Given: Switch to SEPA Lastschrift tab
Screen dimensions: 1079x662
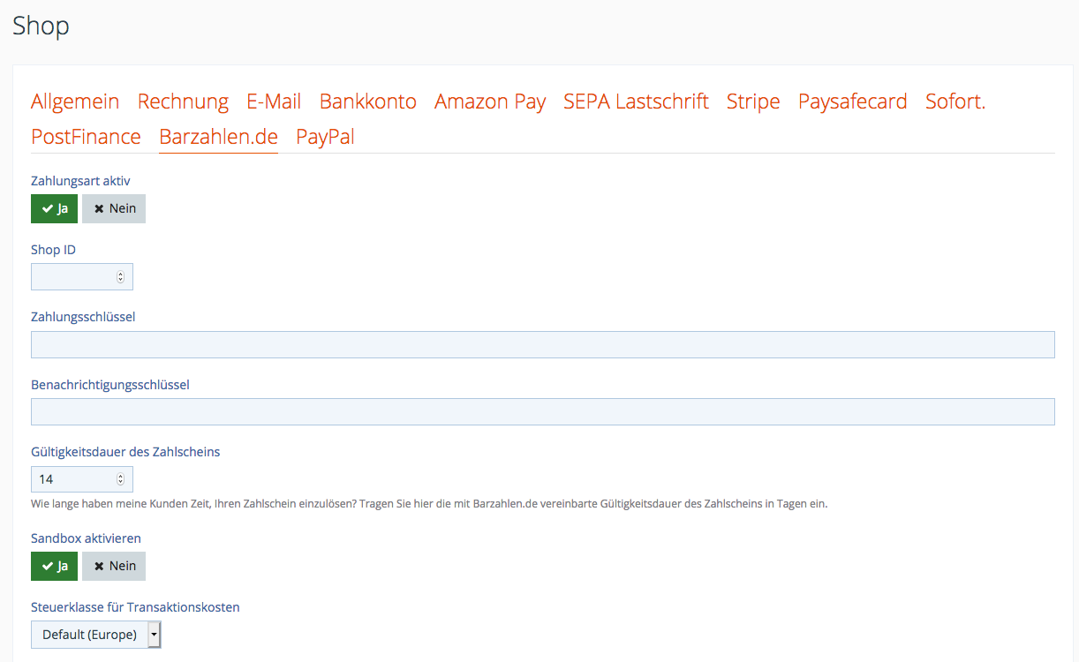Looking at the screenshot, I should [636, 102].
